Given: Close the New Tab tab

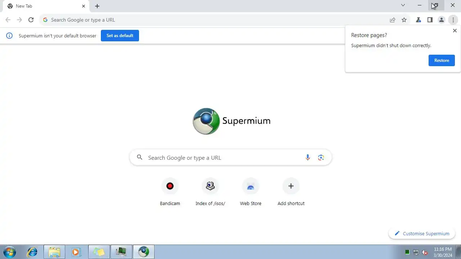Looking at the screenshot, I should tap(84, 6).
